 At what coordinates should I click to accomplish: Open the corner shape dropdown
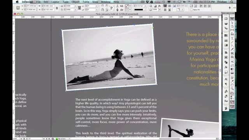pos(182,10)
